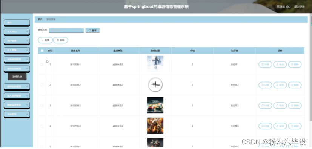Click the trash 删除 batch delete button

click(x=60, y=40)
